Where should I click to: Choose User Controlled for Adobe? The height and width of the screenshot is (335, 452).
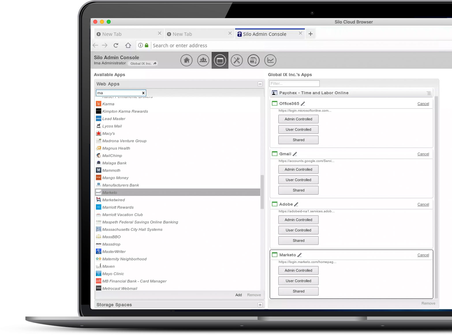coord(298,230)
